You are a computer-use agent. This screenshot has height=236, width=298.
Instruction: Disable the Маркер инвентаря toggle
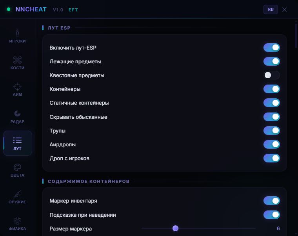272,201
